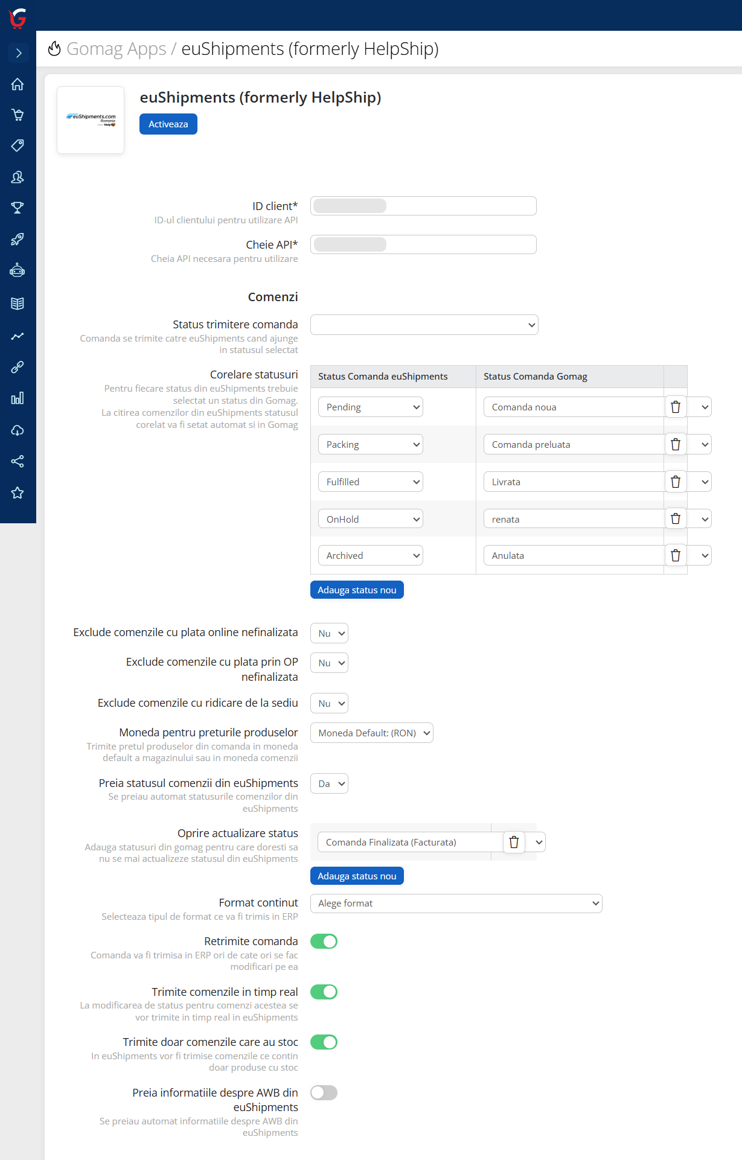Delete the Pending status row
Image resolution: width=742 pixels, height=1160 pixels.
(x=676, y=407)
